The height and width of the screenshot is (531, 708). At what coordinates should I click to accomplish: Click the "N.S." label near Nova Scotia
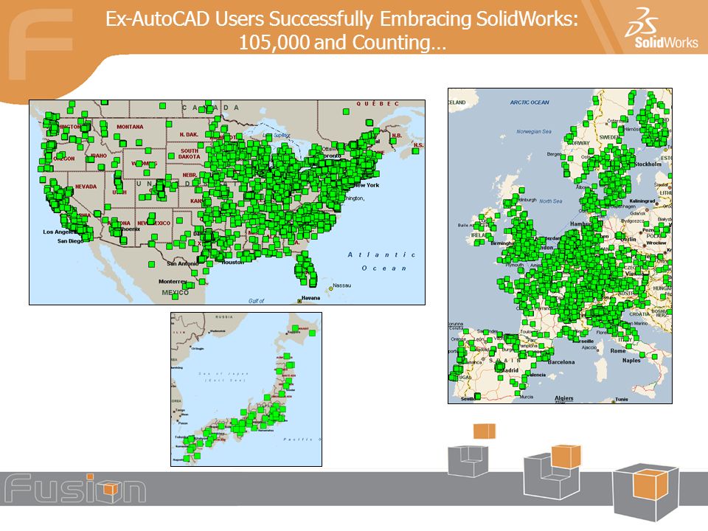point(419,145)
